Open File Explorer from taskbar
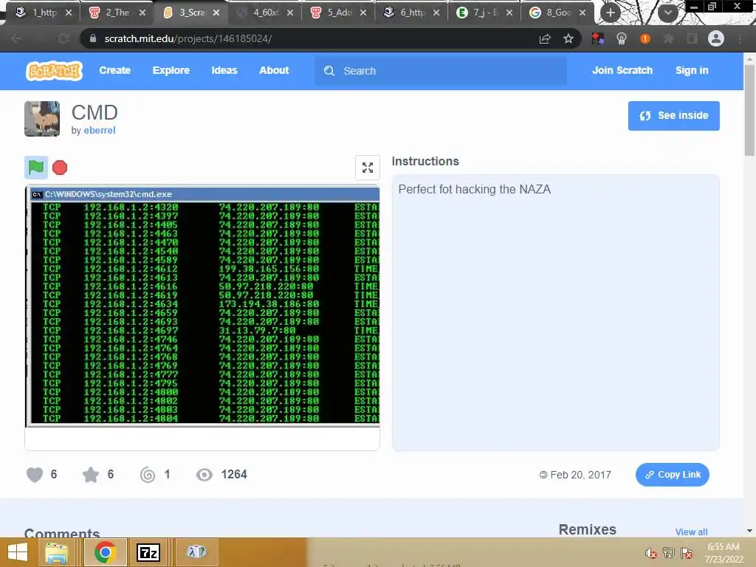 point(56,552)
